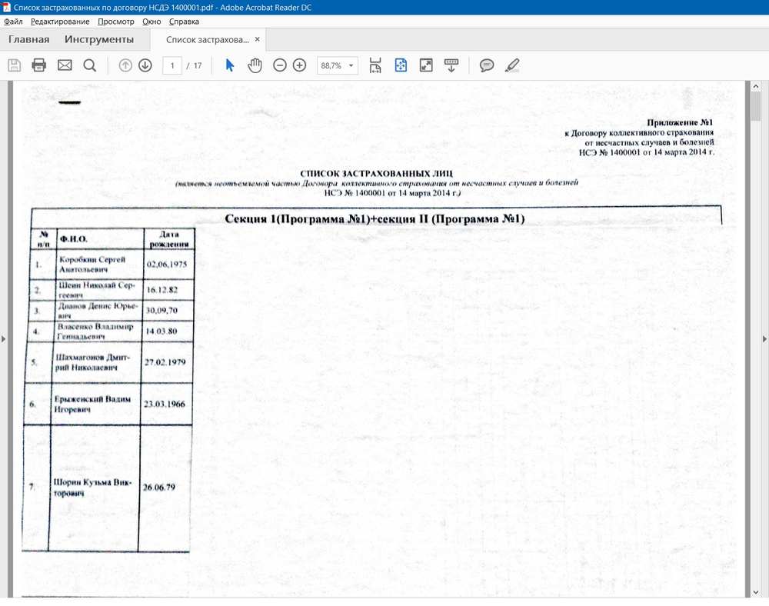Activate the Hand pan tool
Image resolution: width=769 pixels, height=606 pixels.
click(x=255, y=65)
